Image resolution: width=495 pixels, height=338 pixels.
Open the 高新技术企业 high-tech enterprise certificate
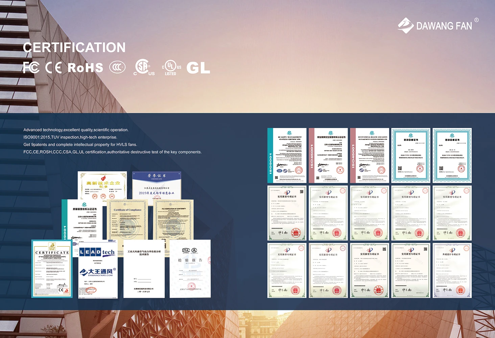102,185
